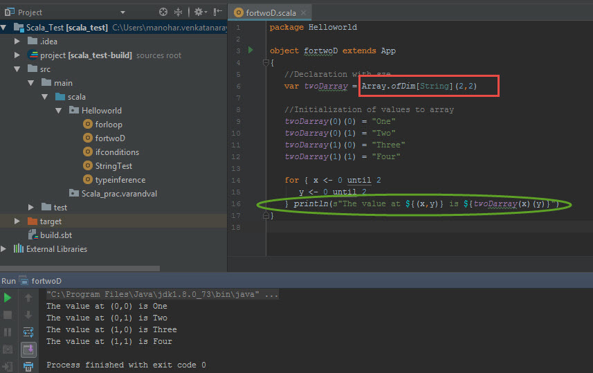Click the java command line in console
The width and height of the screenshot is (593, 373).
pyautogui.click(x=162, y=294)
